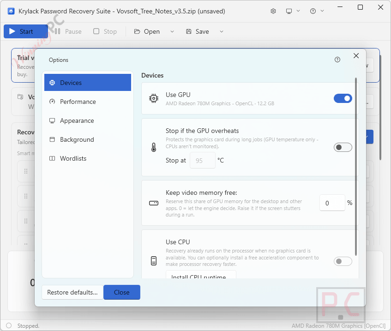Select the Background category
This screenshot has height=331, width=391.
coord(88,139)
